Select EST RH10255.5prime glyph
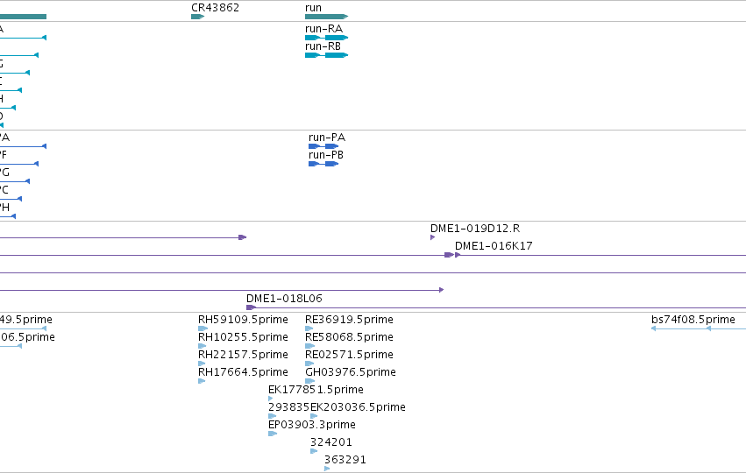746x473 pixels. click(202, 346)
